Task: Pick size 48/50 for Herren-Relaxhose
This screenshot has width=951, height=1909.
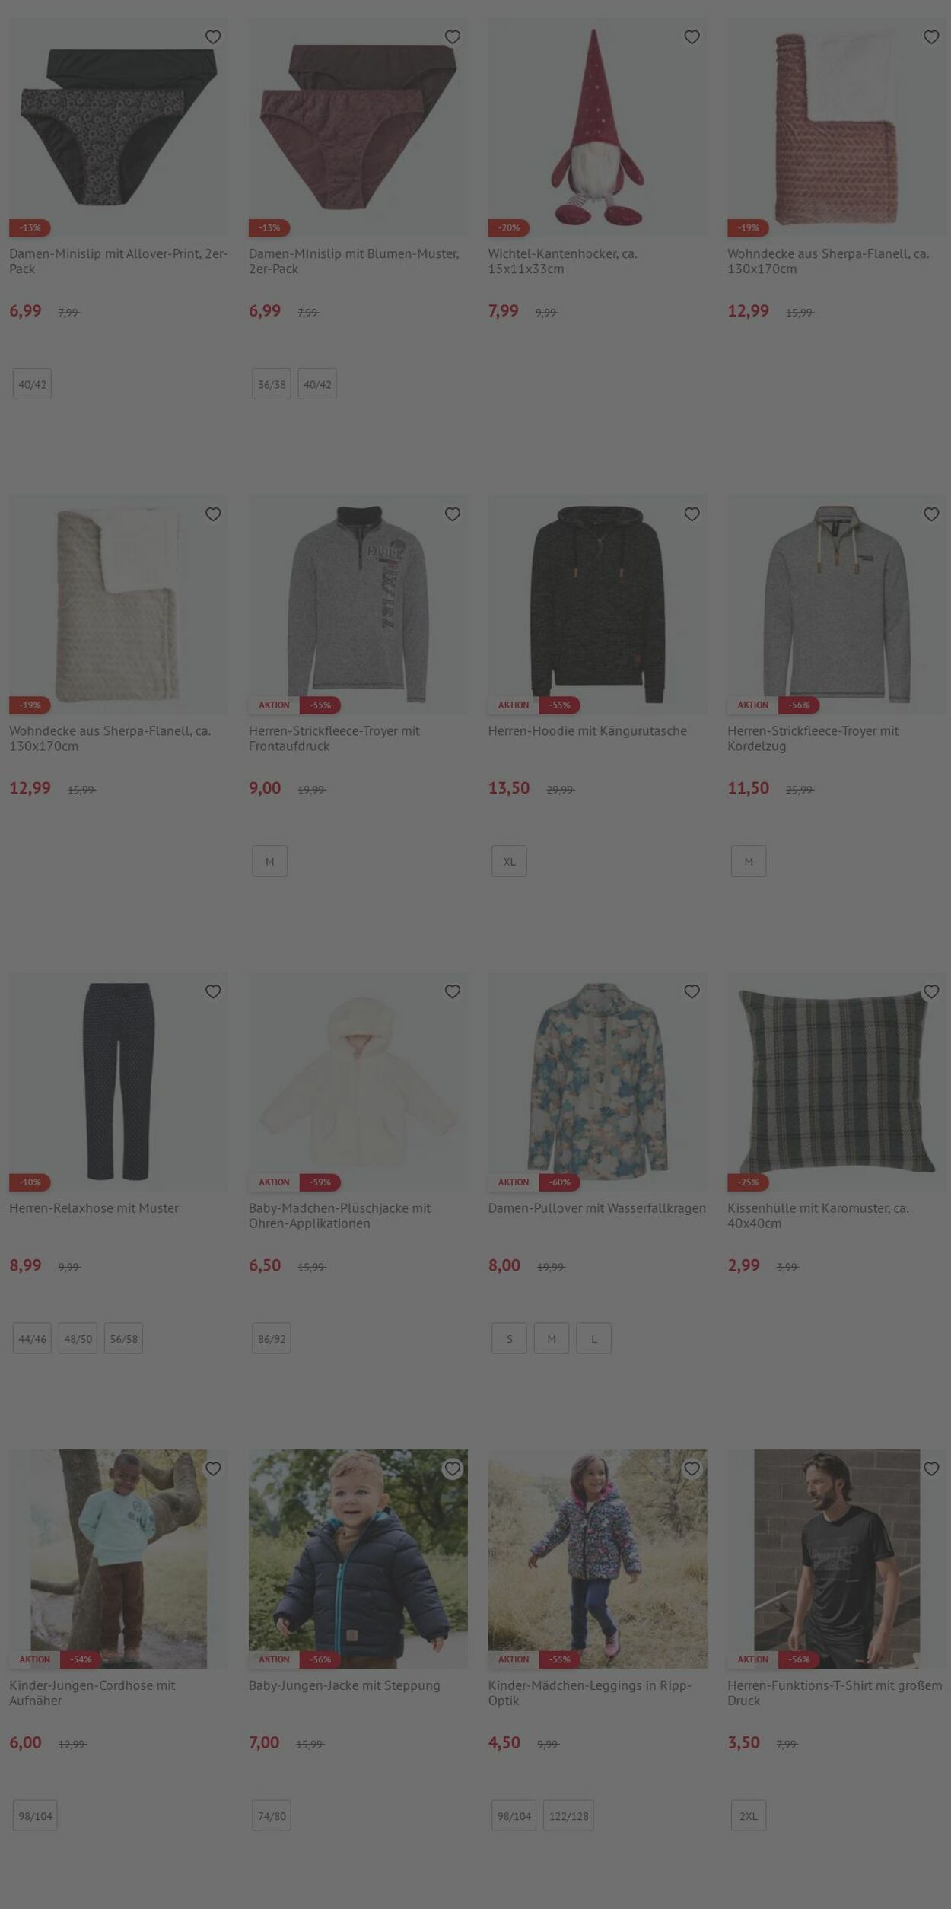Action: tap(78, 1338)
